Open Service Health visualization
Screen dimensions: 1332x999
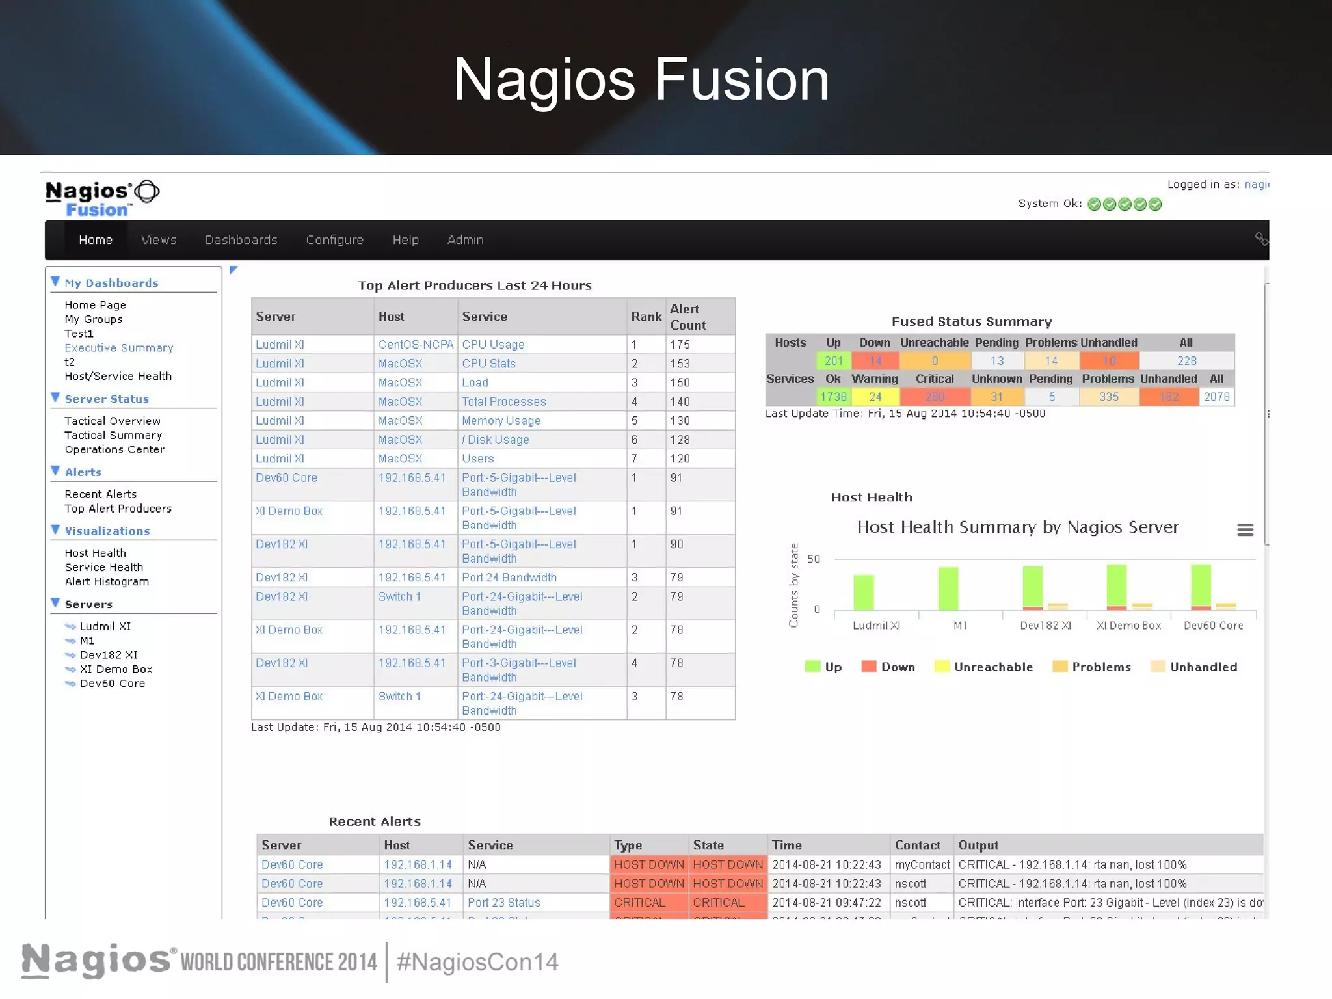pos(104,567)
